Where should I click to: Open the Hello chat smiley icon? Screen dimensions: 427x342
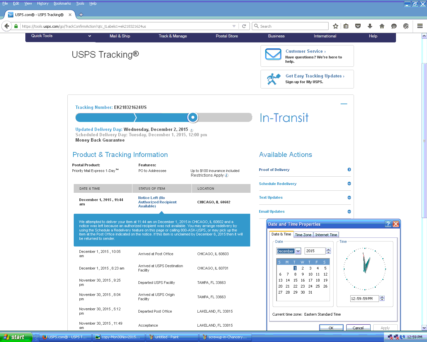click(394, 26)
